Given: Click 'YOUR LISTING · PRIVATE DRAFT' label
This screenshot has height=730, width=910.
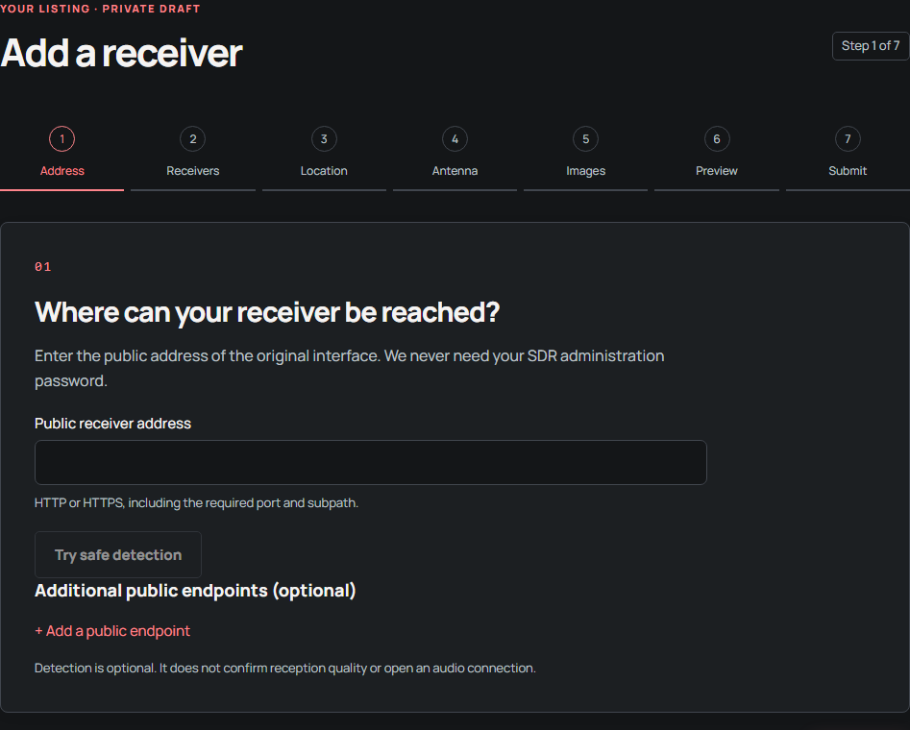Looking at the screenshot, I should (x=100, y=9).
